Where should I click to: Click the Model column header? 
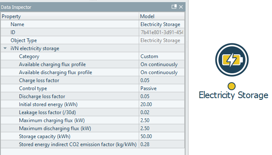point(162,16)
